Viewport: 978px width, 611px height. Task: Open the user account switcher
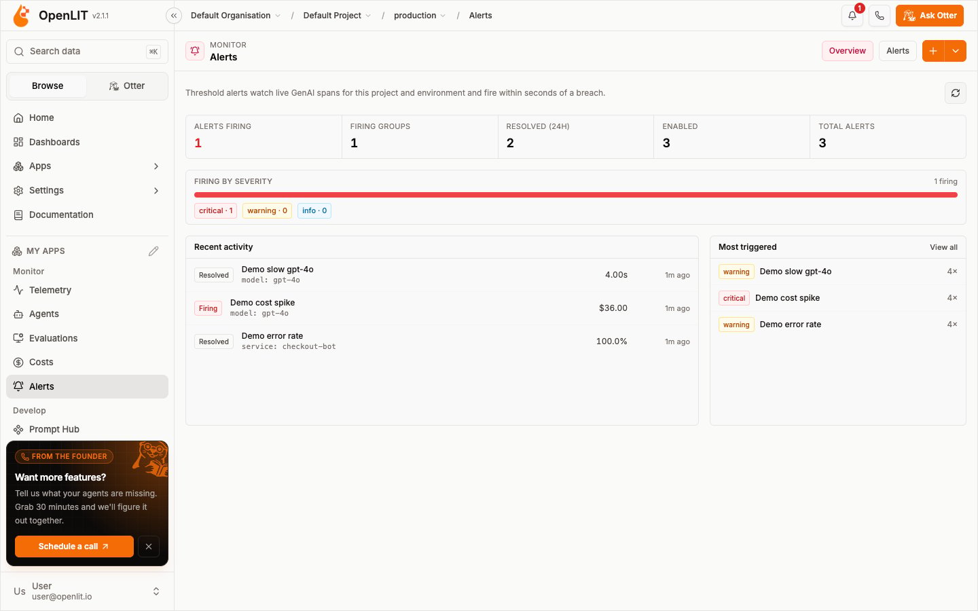[87, 591]
